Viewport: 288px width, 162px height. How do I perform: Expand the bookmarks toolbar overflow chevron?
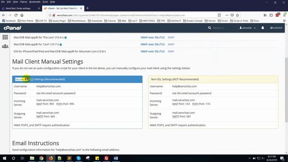click(x=284, y=21)
